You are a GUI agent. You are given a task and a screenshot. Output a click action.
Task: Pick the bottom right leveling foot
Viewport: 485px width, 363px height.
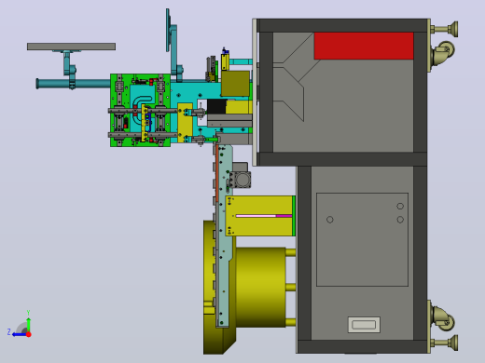click(445, 343)
